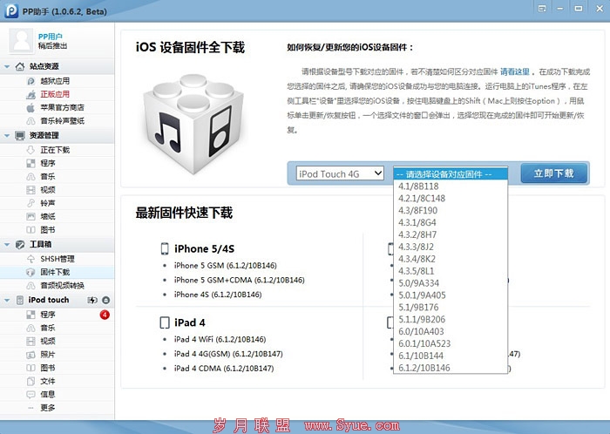Download iPad 4 CDMA firmware
610x434 pixels.
click(x=224, y=368)
